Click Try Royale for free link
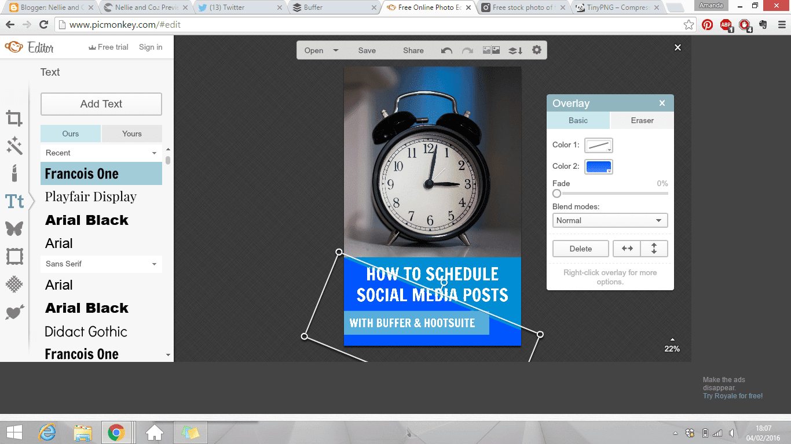 [733, 396]
